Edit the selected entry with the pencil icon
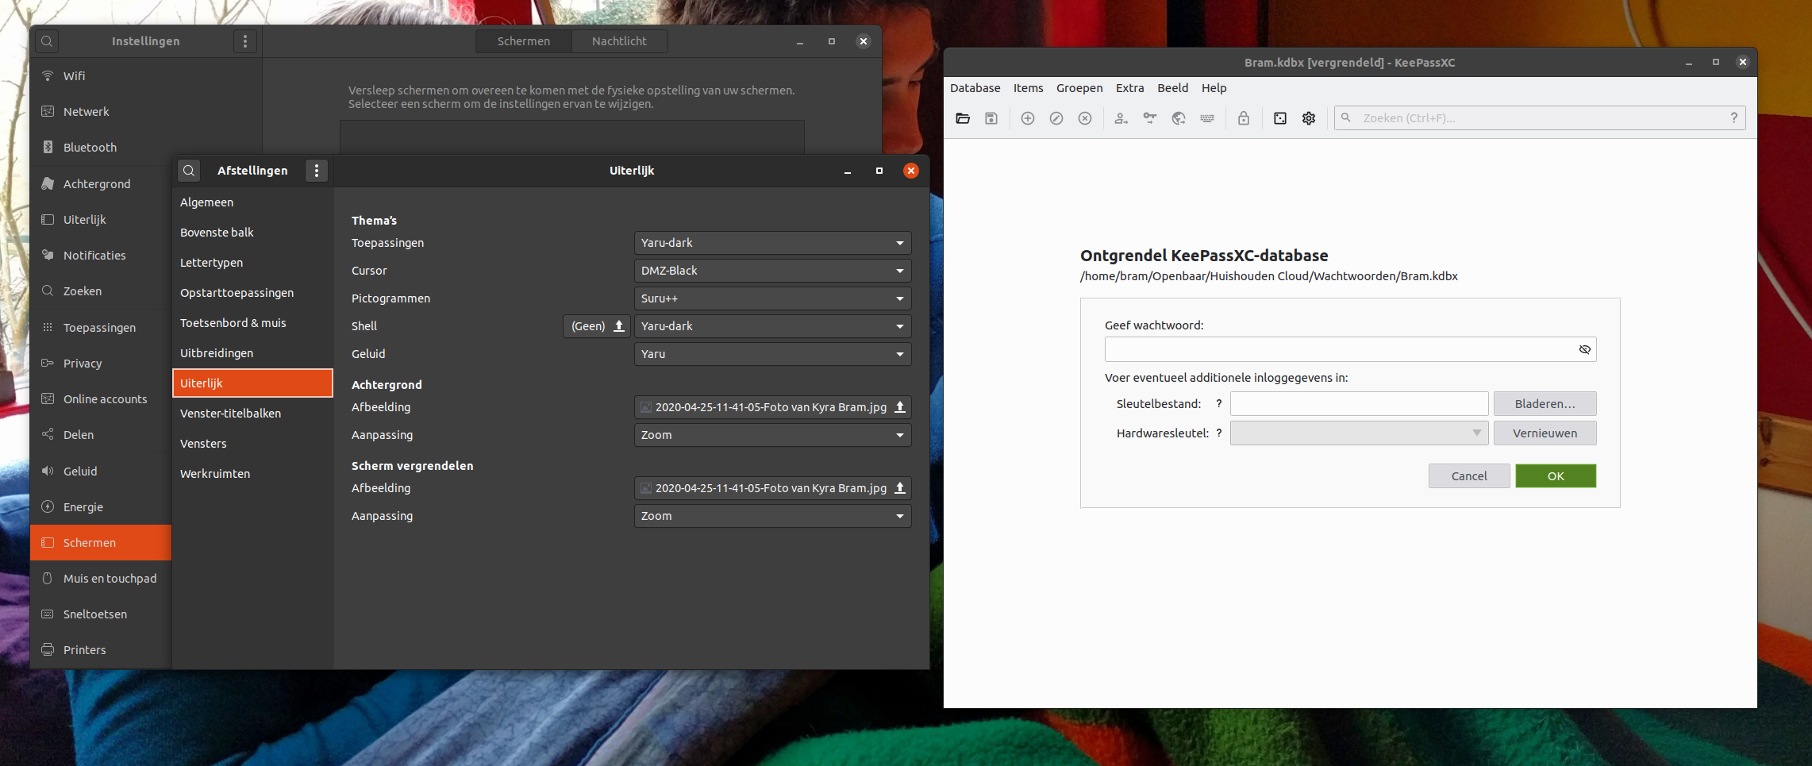 coord(1056,118)
